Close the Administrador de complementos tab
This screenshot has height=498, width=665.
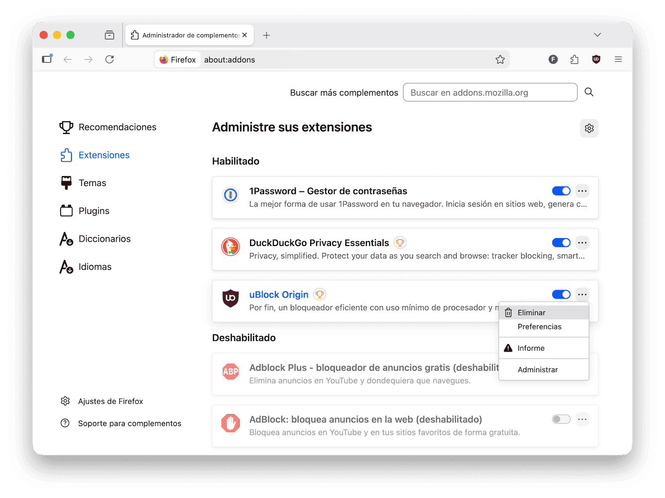(x=245, y=35)
